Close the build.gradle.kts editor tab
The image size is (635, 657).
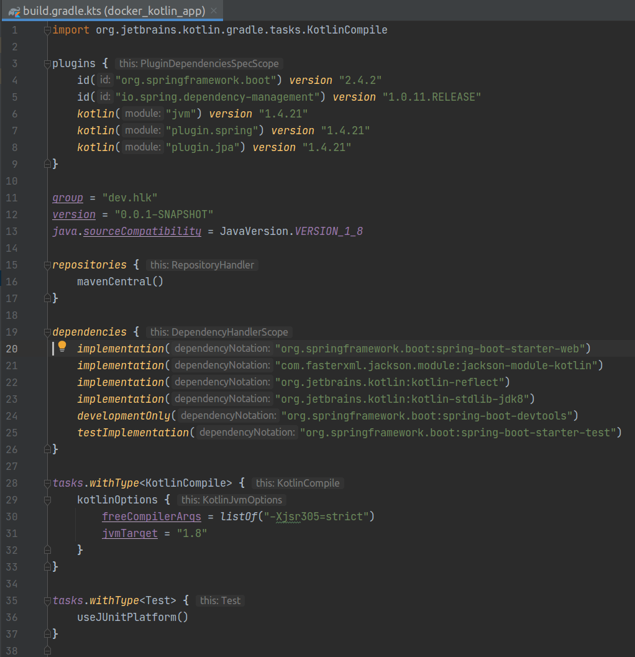pos(214,11)
